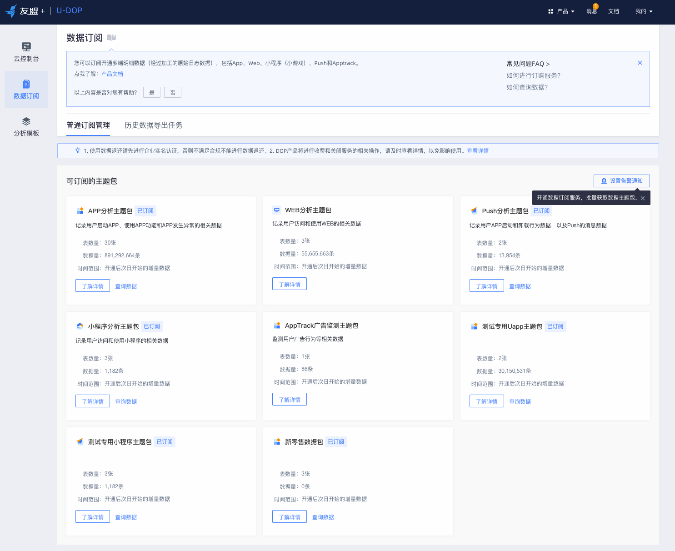Dismiss the 开通数据订阅服务 tooltip
675x551 pixels.
tap(643, 198)
